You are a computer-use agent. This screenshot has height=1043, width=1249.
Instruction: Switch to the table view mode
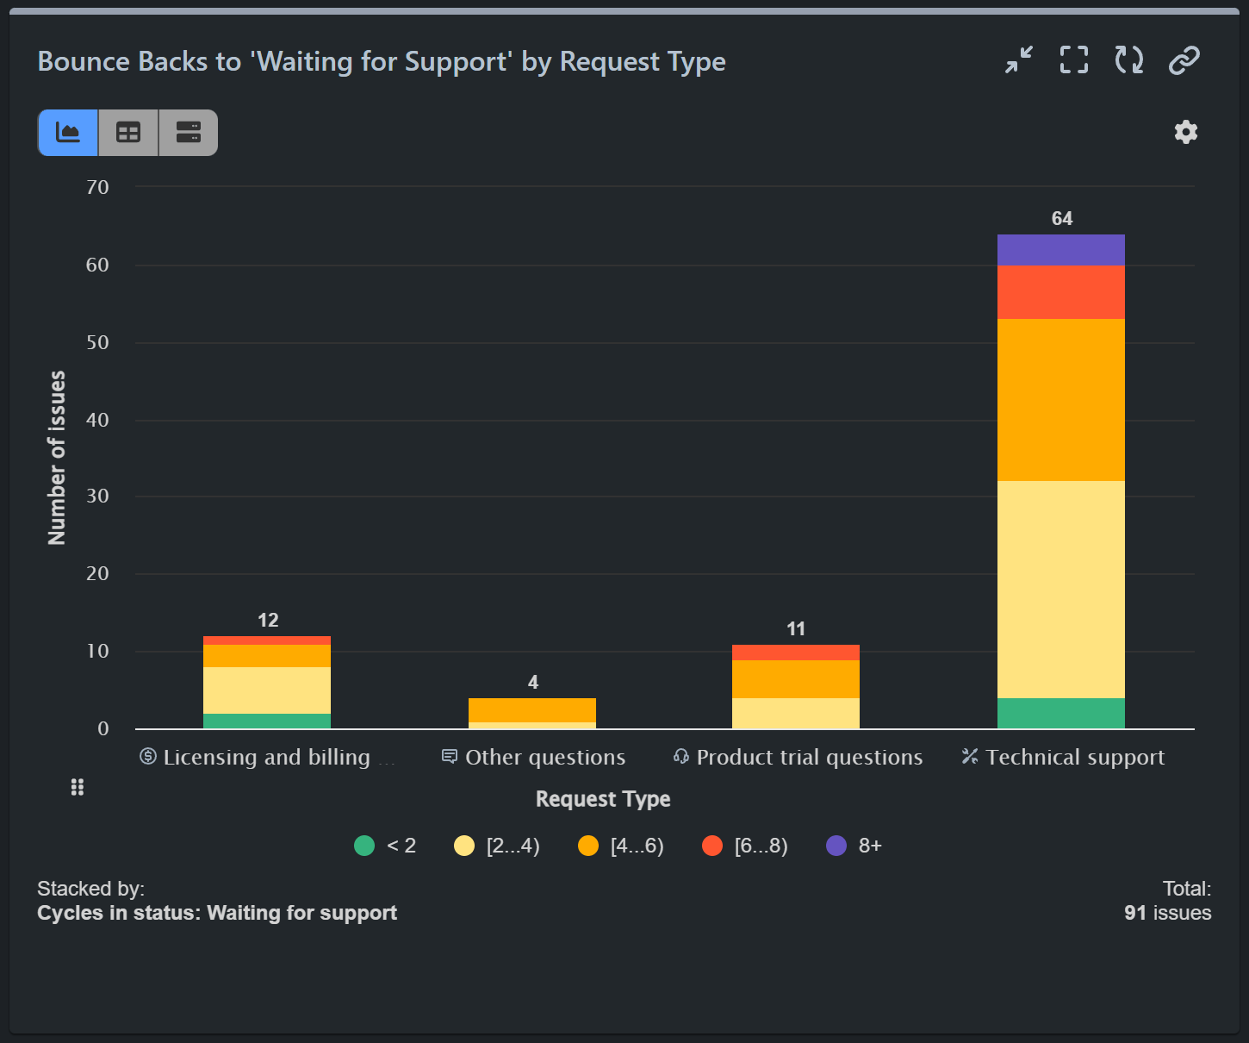[127, 133]
